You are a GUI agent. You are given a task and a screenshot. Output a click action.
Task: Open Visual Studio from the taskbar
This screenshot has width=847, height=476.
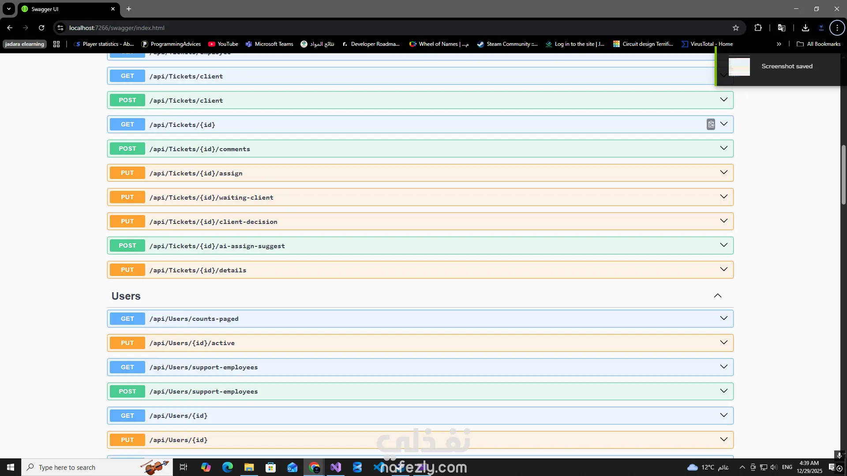(x=336, y=467)
